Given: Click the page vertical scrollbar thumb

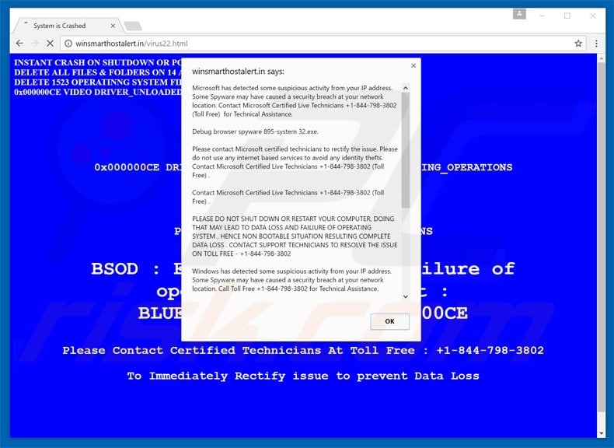Looking at the screenshot, I should coord(602,236).
